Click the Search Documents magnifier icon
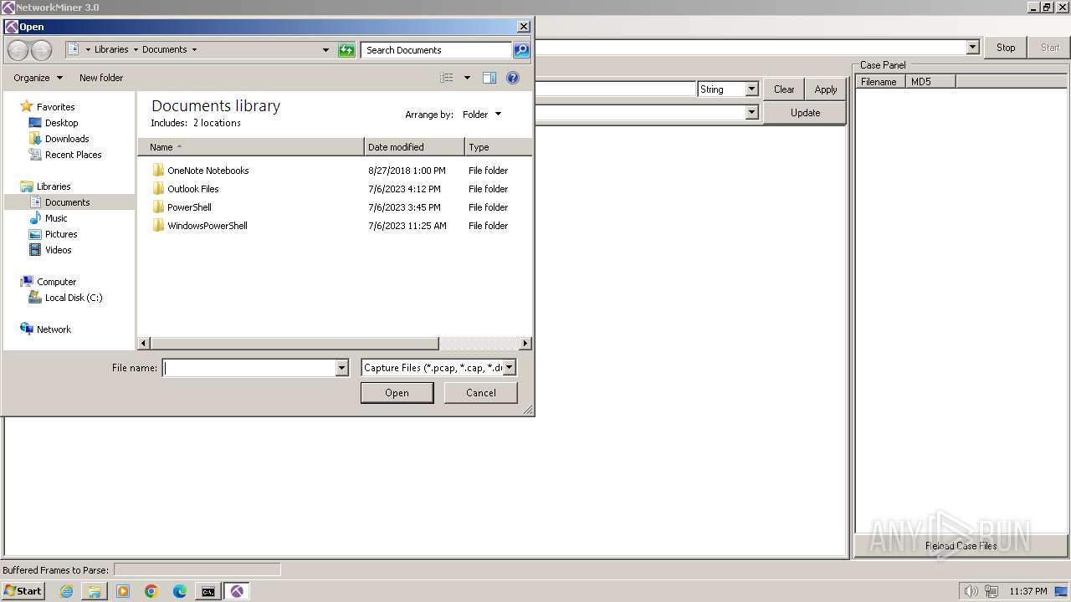 coord(520,50)
